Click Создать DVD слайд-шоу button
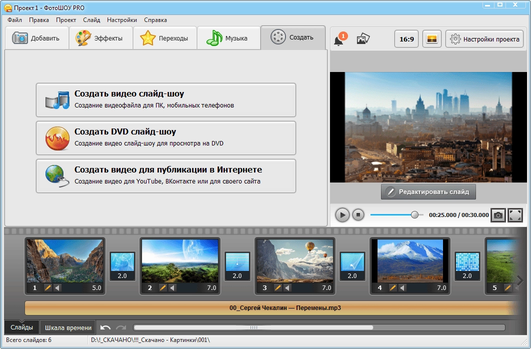This screenshot has width=531, height=349. [x=166, y=138]
